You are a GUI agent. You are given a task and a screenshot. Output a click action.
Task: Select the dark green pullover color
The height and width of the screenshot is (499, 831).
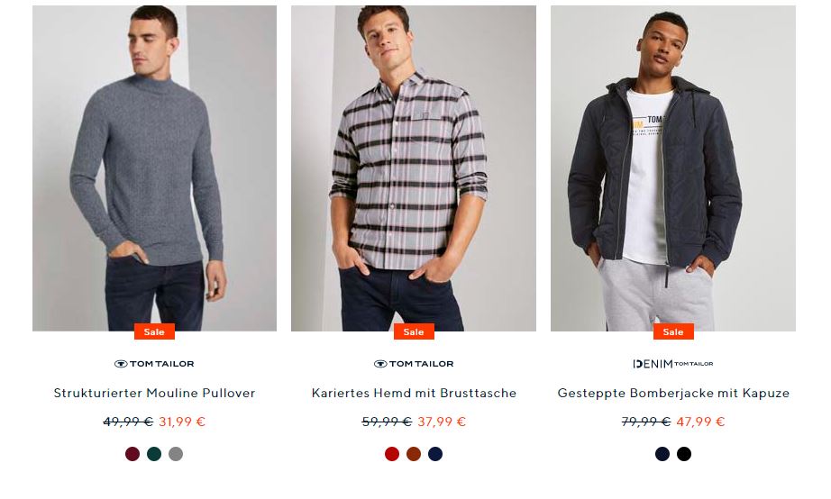point(154,454)
